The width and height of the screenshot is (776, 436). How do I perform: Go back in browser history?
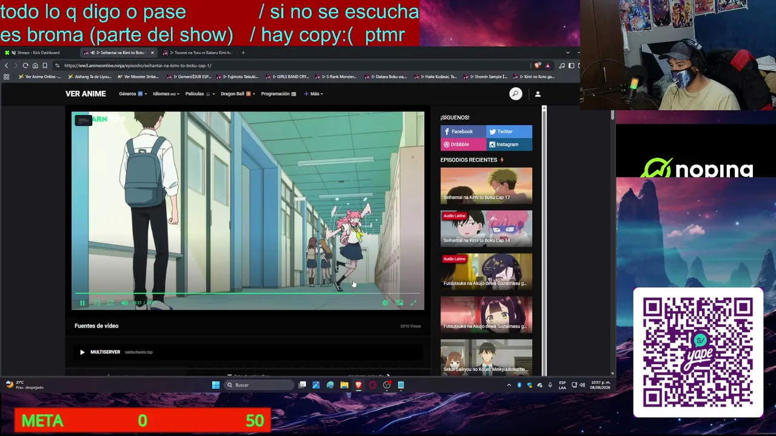pyautogui.click(x=7, y=65)
